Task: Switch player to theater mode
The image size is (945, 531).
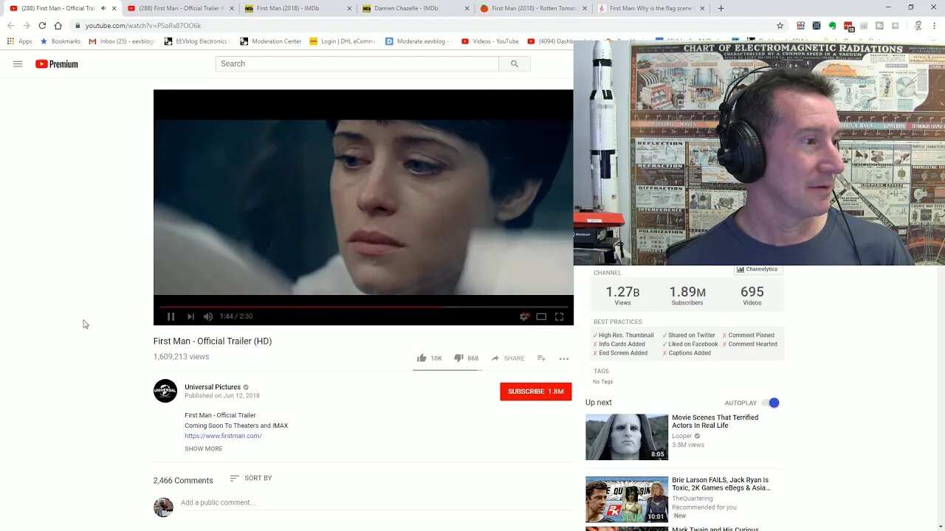Action: click(541, 316)
